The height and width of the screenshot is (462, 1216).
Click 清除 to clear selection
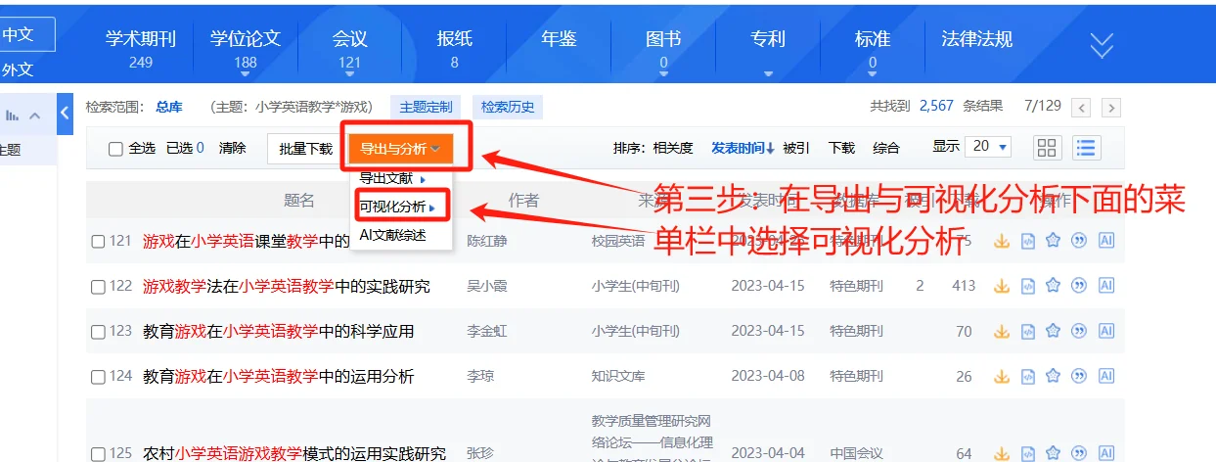tap(233, 148)
